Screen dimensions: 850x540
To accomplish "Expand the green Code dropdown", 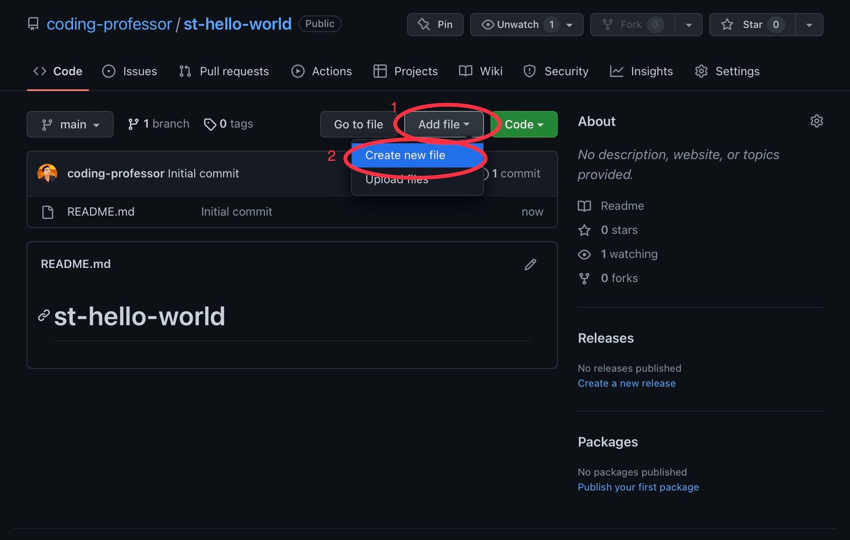I will click(x=524, y=124).
